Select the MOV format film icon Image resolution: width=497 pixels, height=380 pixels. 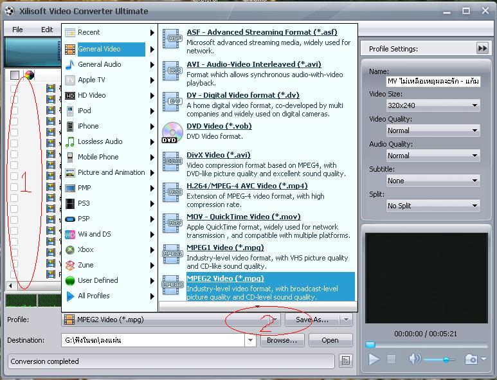pos(172,223)
